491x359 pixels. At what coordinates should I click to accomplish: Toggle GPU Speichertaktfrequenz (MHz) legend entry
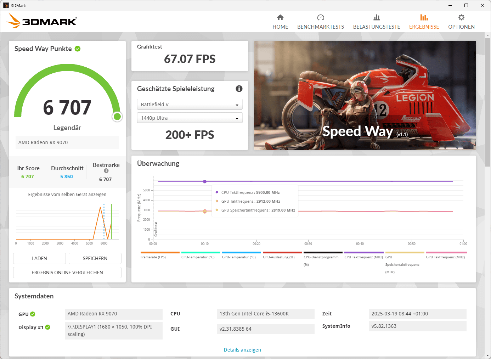pos(405,263)
